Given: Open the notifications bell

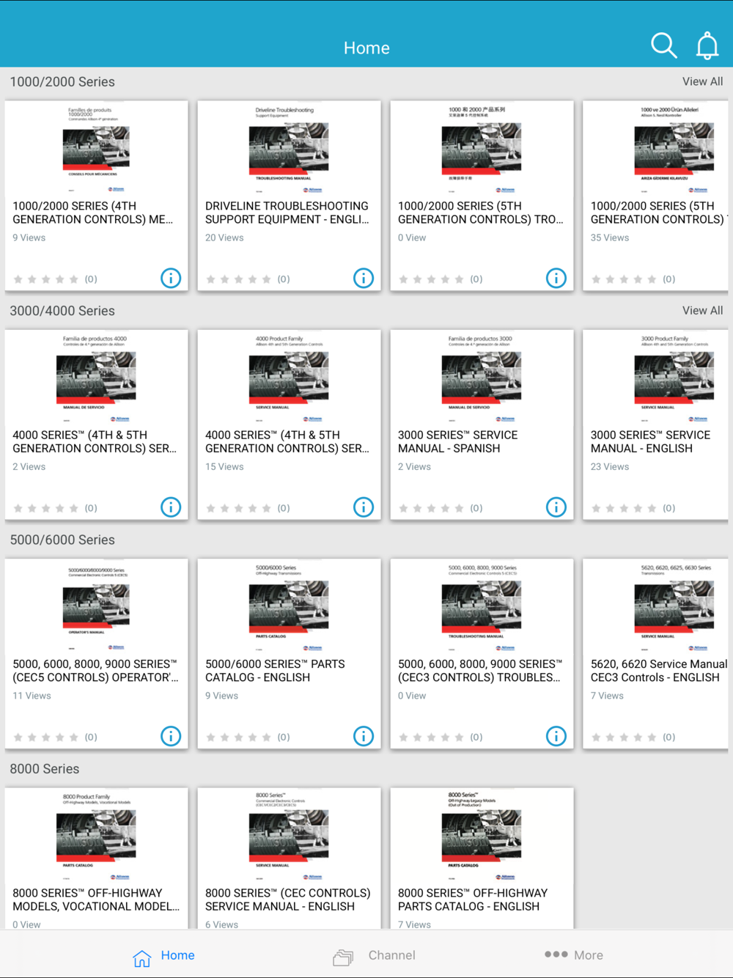Looking at the screenshot, I should 707,45.
